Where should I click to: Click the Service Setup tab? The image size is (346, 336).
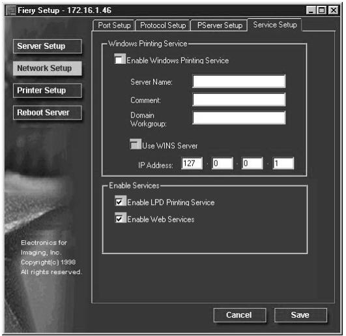tap(275, 25)
